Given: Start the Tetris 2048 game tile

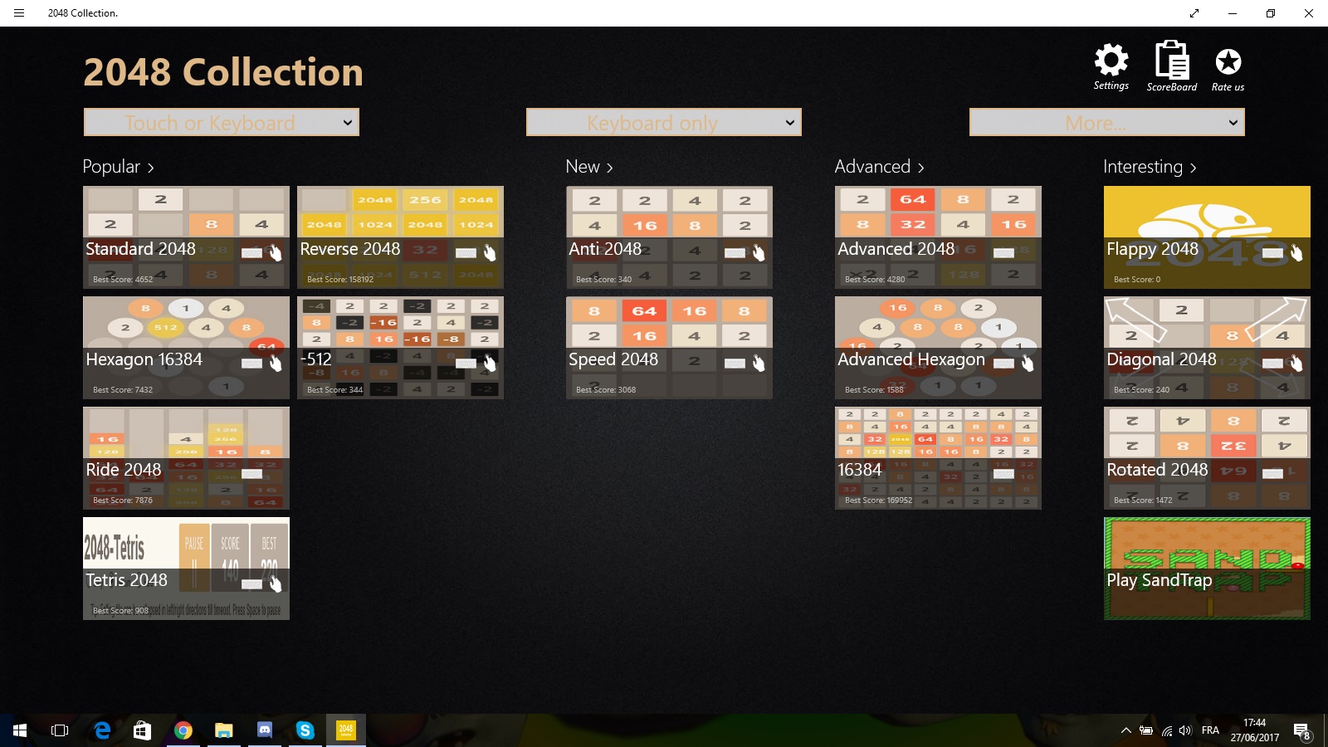Looking at the screenshot, I should 186,568.
